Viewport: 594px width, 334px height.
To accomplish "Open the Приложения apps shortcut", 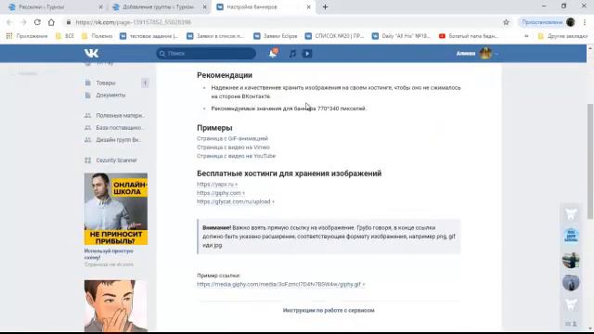I will 27,36.
